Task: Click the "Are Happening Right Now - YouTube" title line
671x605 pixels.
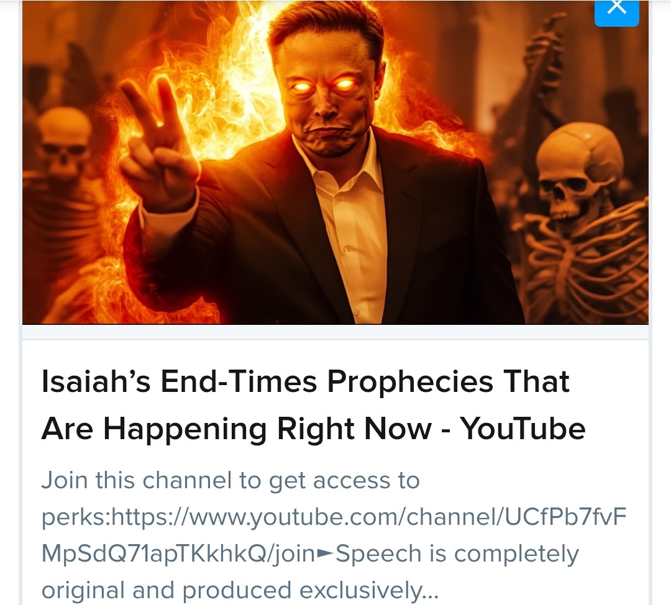Action: [x=313, y=429]
